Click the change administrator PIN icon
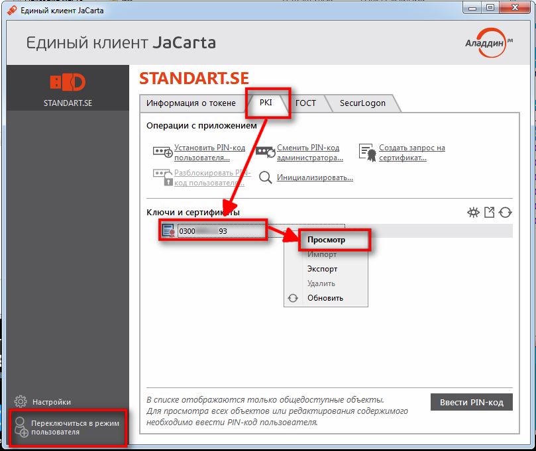The width and height of the screenshot is (536, 451). 266,152
